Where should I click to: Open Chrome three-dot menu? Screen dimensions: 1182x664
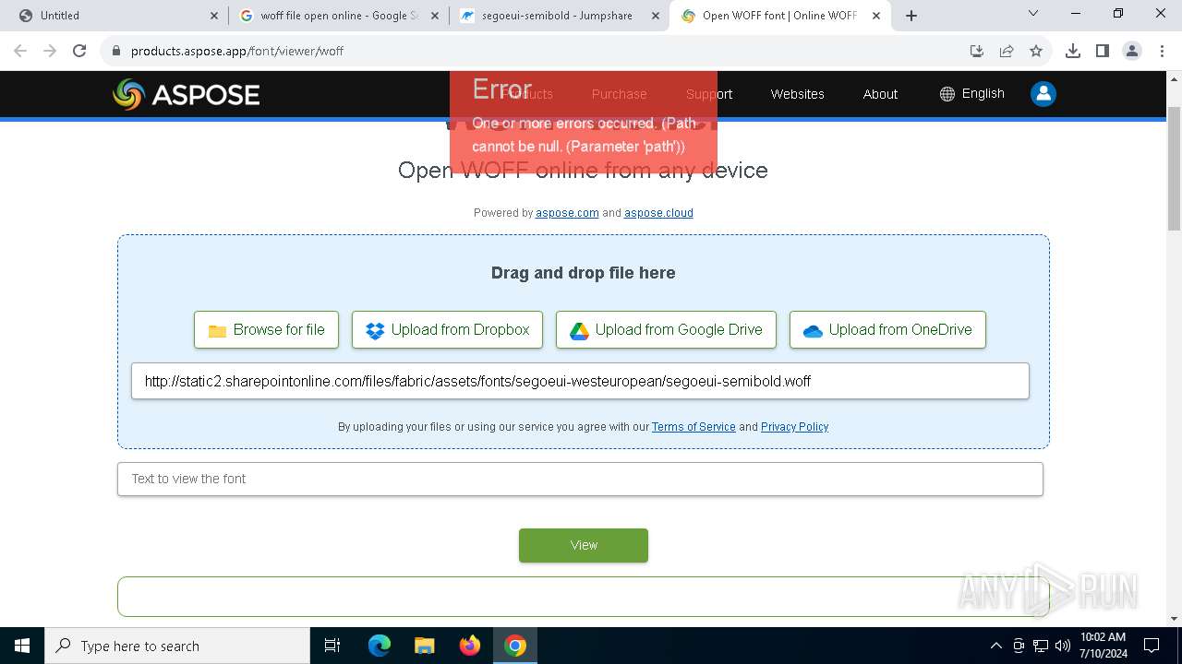(1161, 51)
